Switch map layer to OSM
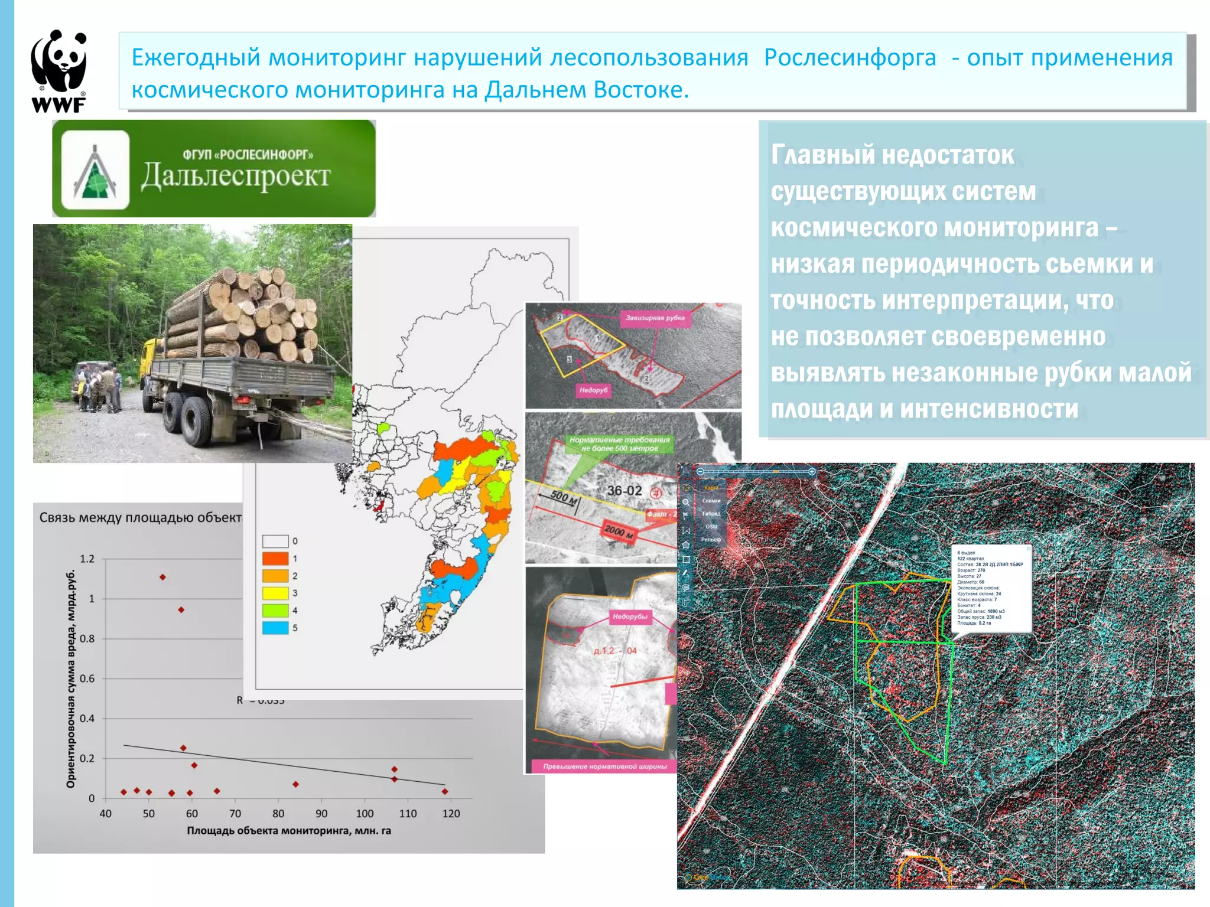The width and height of the screenshot is (1210, 907). click(x=711, y=527)
